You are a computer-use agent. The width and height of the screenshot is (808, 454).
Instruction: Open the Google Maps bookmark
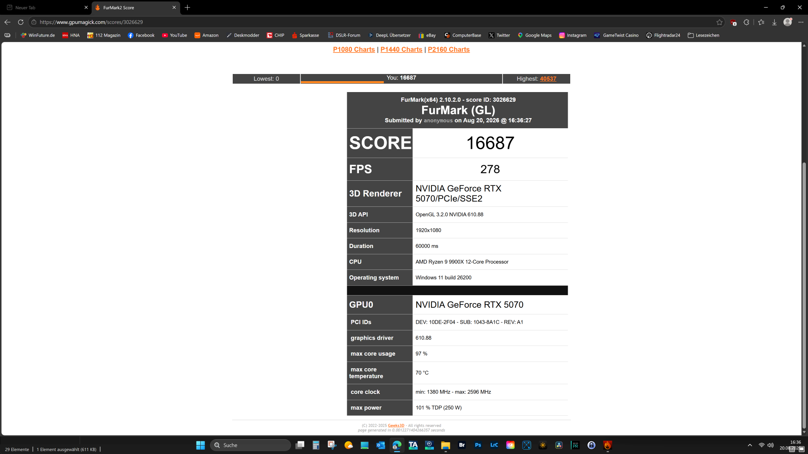pos(534,35)
